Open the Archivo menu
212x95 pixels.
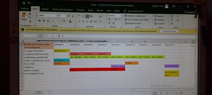pyautogui.click(x=25, y=8)
